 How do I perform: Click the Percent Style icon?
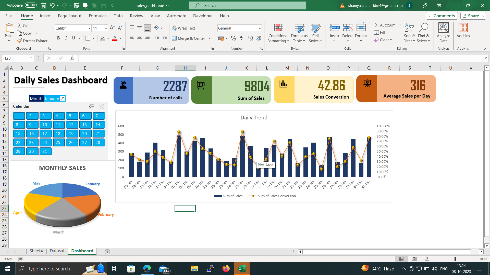point(233,38)
